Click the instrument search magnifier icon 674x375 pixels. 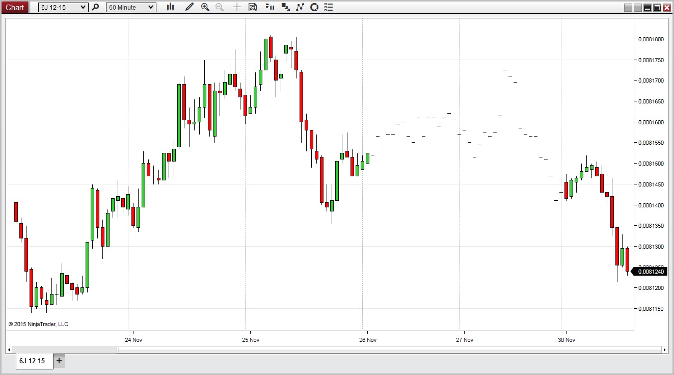click(x=95, y=7)
